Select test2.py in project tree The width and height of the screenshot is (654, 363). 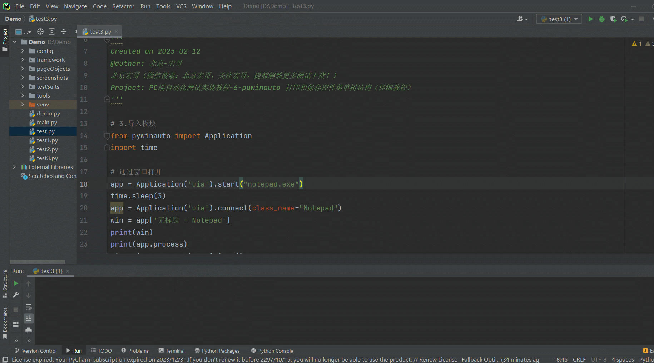pos(47,149)
